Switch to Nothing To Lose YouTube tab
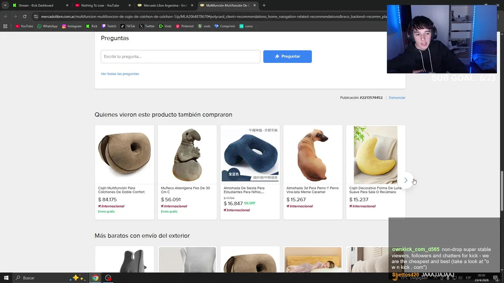This screenshot has height=283, width=504. [x=103, y=6]
